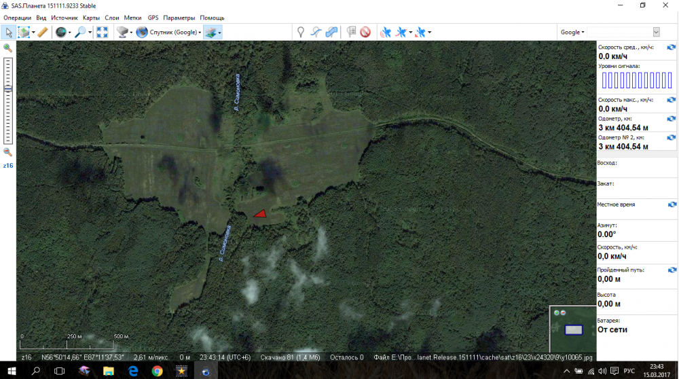The width and height of the screenshot is (679, 379).
Task: Click the add path tool icon
Action: click(316, 32)
